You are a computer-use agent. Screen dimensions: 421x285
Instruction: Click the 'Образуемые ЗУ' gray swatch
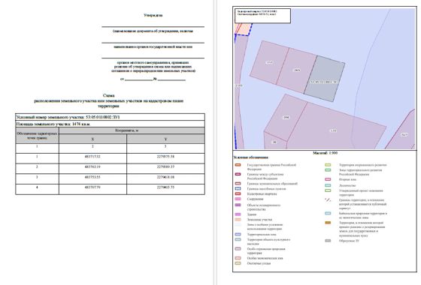click(328, 241)
